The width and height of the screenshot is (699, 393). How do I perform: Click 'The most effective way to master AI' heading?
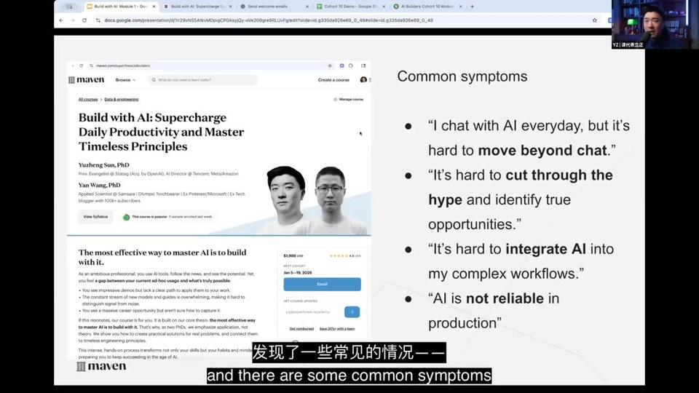[x=162, y=257]
